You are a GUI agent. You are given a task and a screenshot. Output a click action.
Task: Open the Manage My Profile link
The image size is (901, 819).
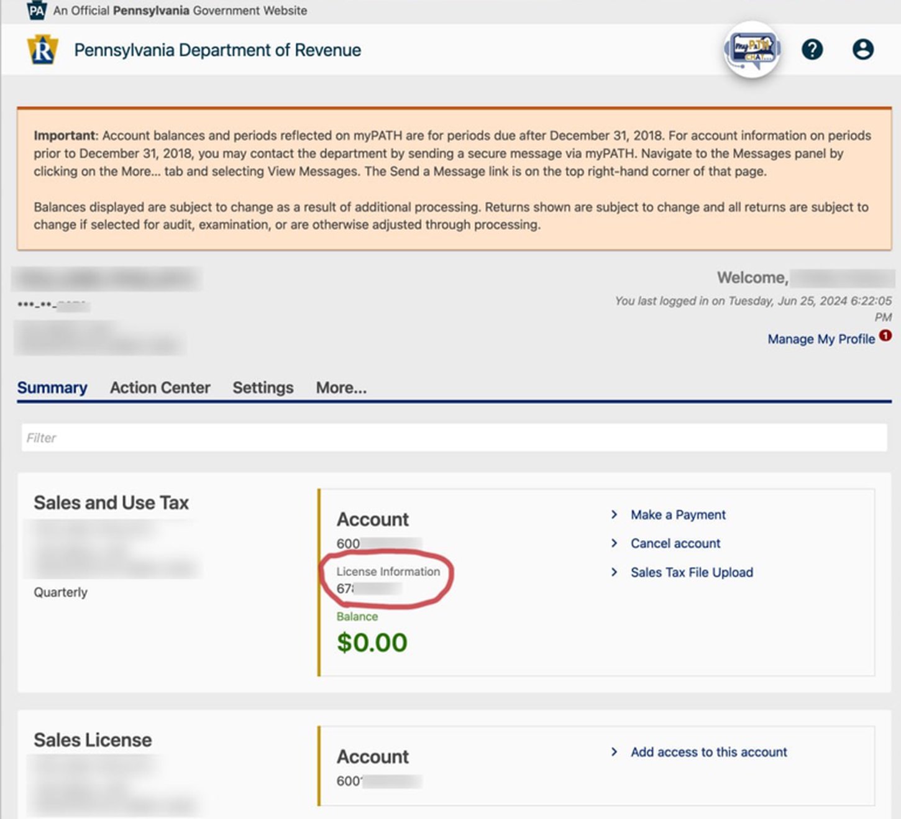(821, 339)
